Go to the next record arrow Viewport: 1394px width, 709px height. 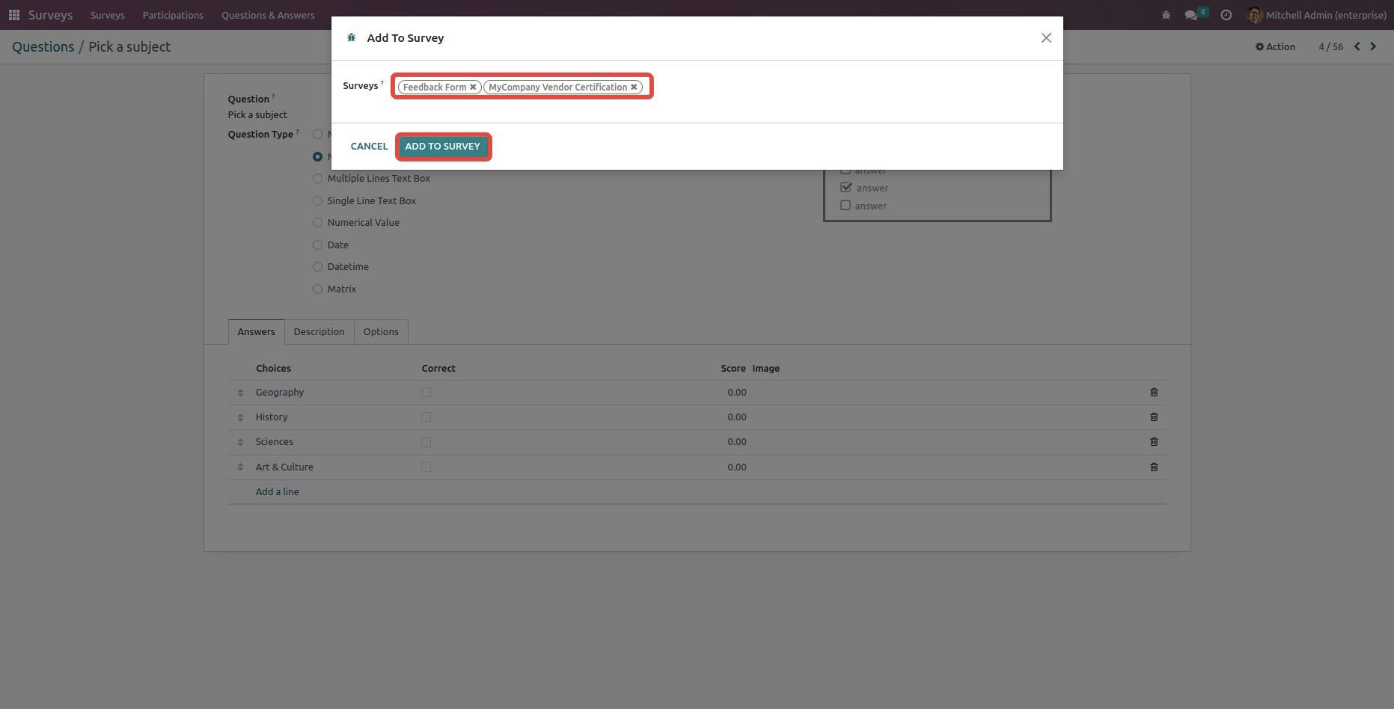coord(1373,46)
